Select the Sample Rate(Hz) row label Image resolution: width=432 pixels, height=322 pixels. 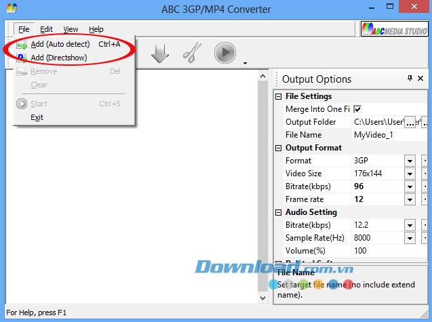click(315, 238)
